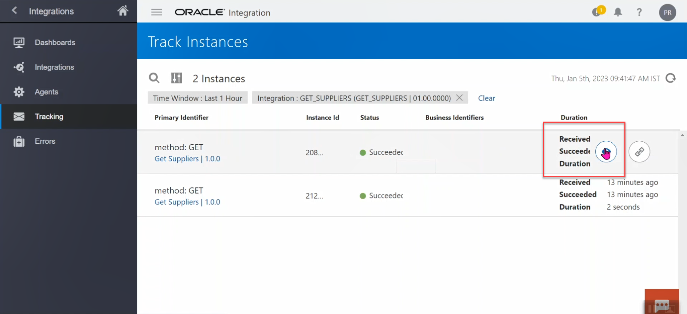Open Dashboards in the sidebar

click(x=55, y=43)
